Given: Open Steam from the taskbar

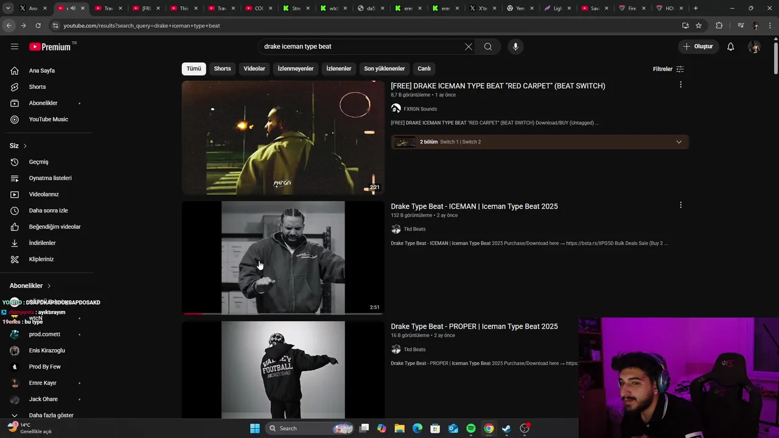Looking at the screenshot, I should [506, 428].
